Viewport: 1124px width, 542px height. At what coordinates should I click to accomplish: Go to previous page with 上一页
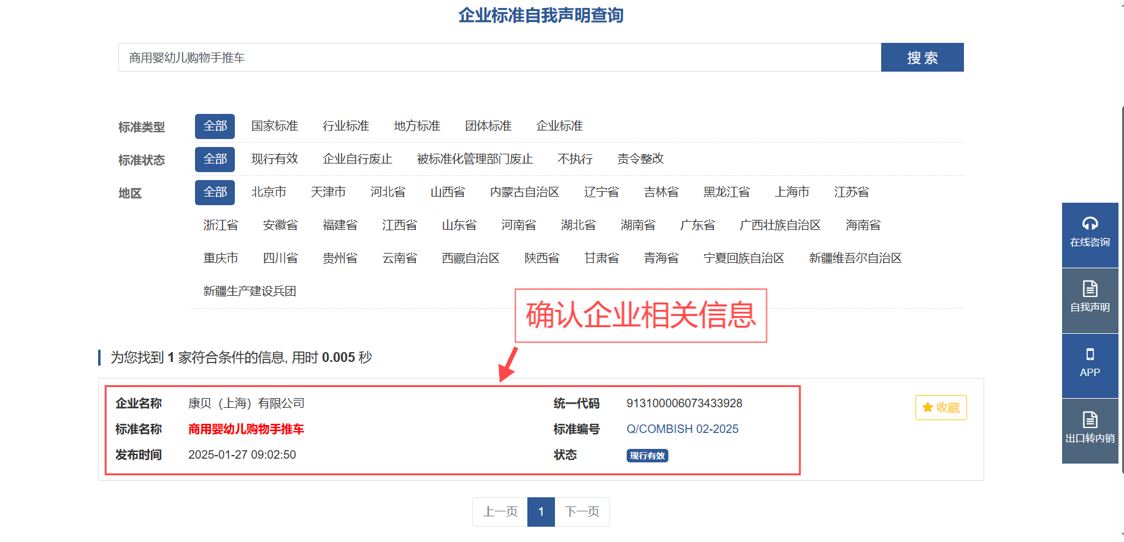pos(500,512)
